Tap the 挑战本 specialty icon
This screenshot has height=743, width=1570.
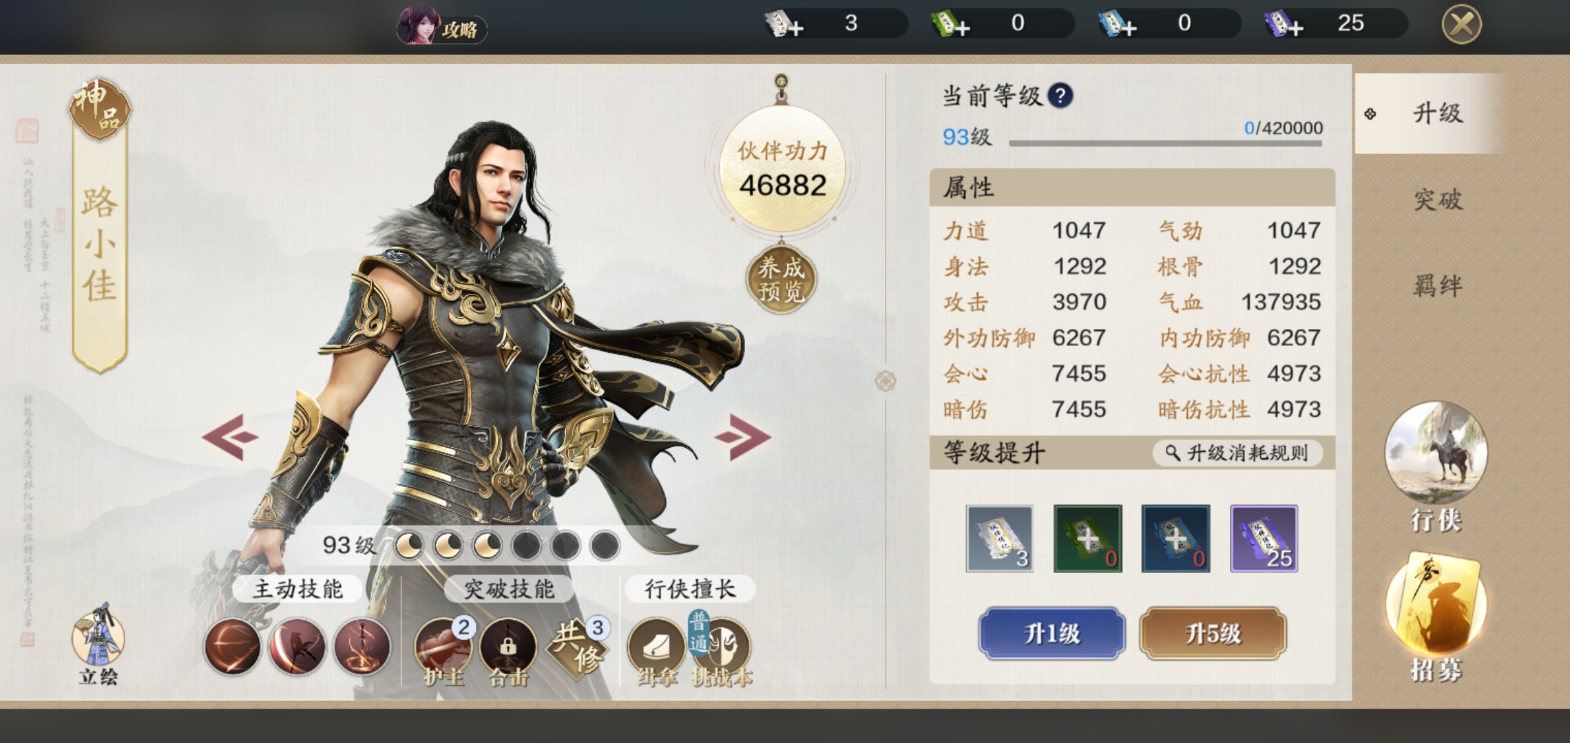pos(720,649)
